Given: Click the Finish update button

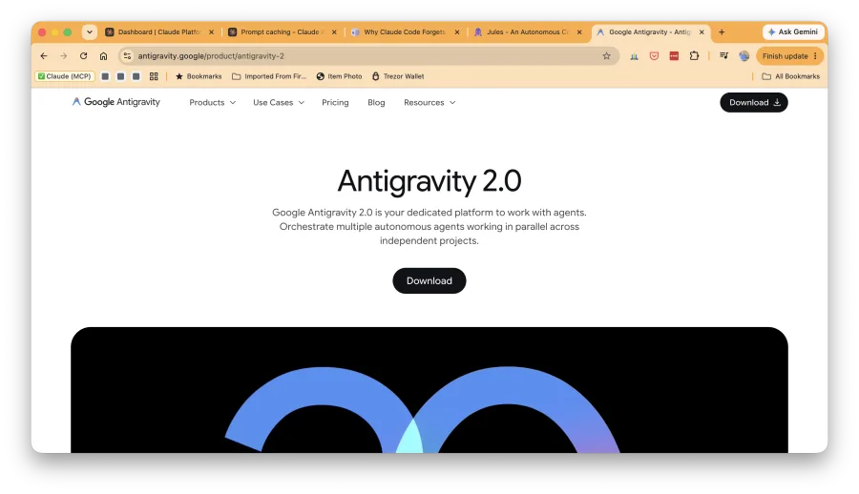Looking at the screenshot, I should click(789, 56).
